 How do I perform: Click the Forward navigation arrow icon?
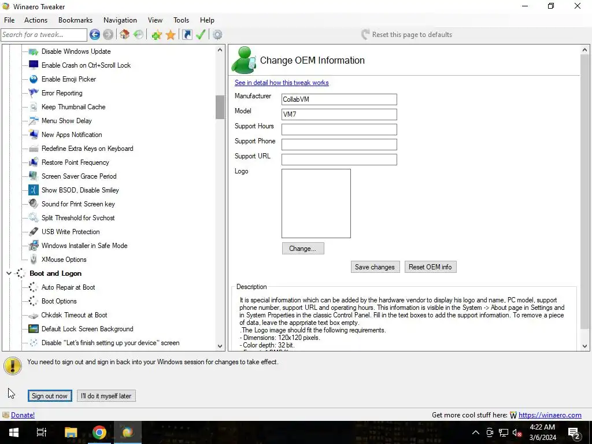point(108,35)
